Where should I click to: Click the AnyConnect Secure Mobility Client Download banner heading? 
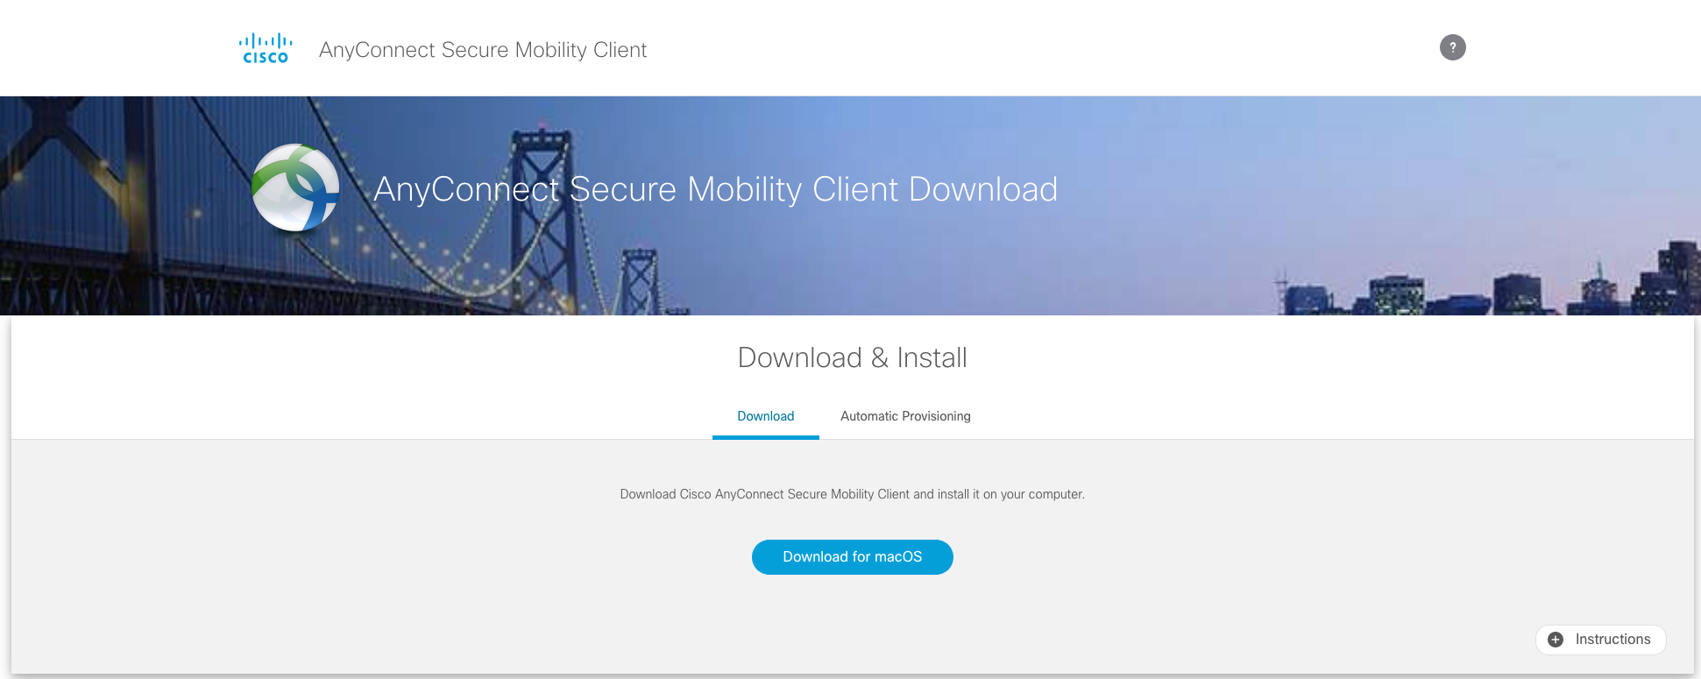[715, 189]
